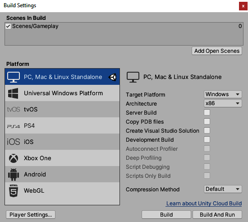Image resolution: width=248 pixels, height=222 pixels.
Task: Click the Build button
Action: pyautogui.click(x=166, y=215)
